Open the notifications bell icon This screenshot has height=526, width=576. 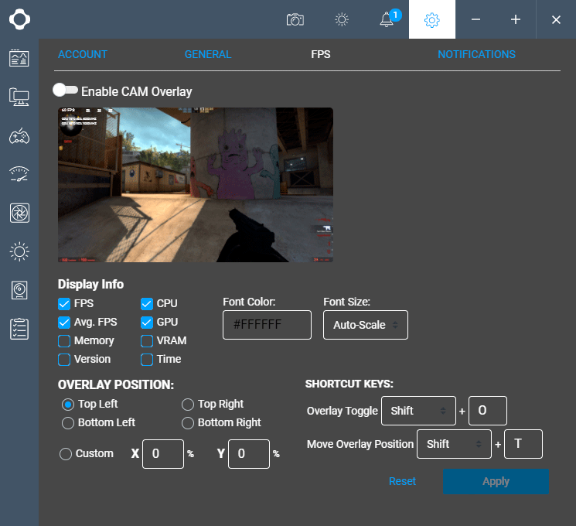[x=387, y=19]
